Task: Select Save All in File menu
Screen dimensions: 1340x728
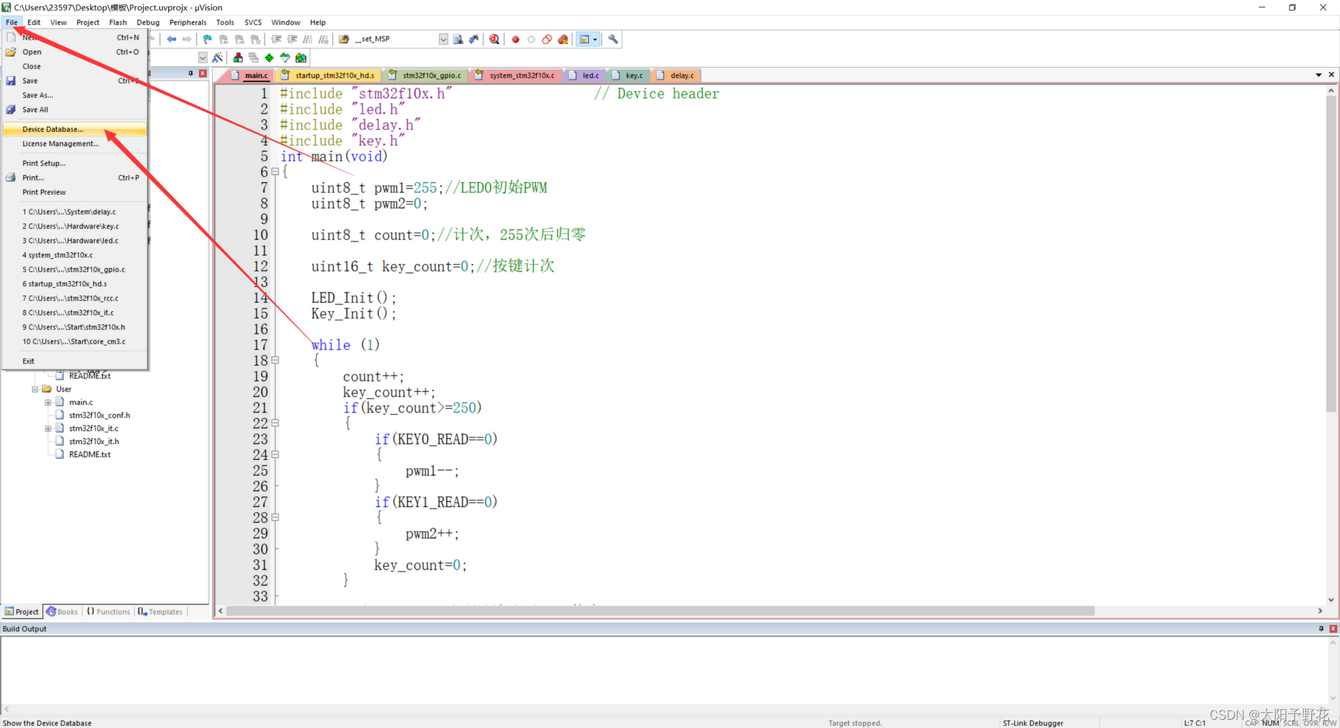Action: 75,110
